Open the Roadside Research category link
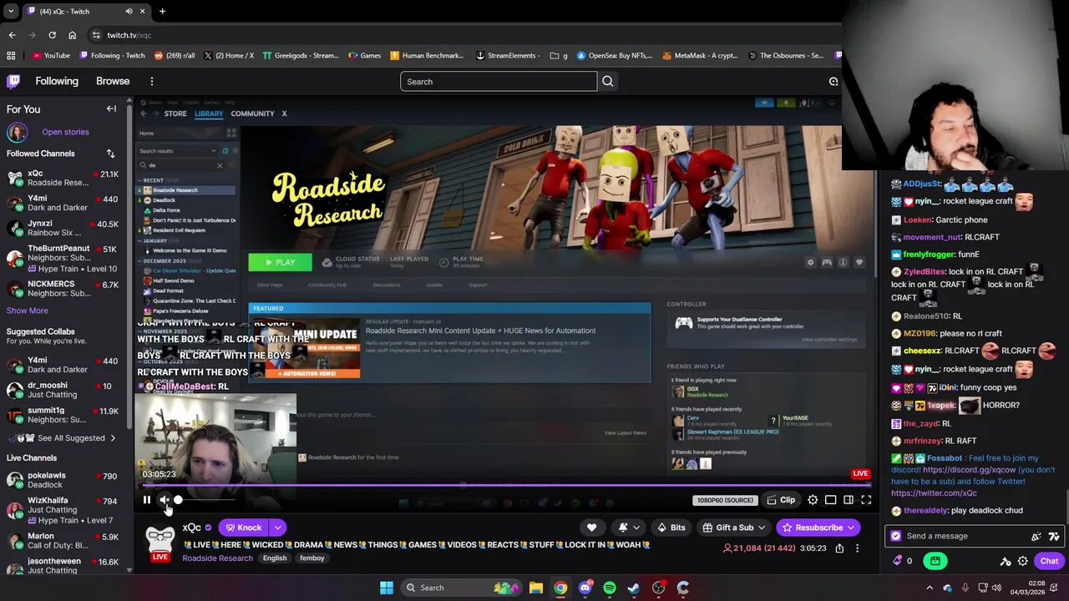Image resolution: width=1069 pixels, height=601 pixels. pos(217,558)
